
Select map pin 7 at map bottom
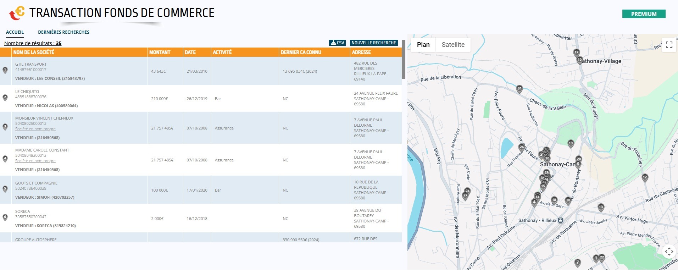[x=578, y=263]
